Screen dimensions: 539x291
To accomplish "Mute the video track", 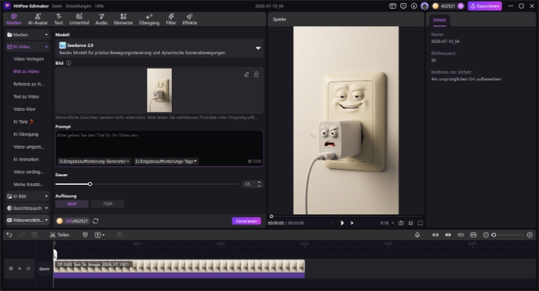I will (28, 269).
